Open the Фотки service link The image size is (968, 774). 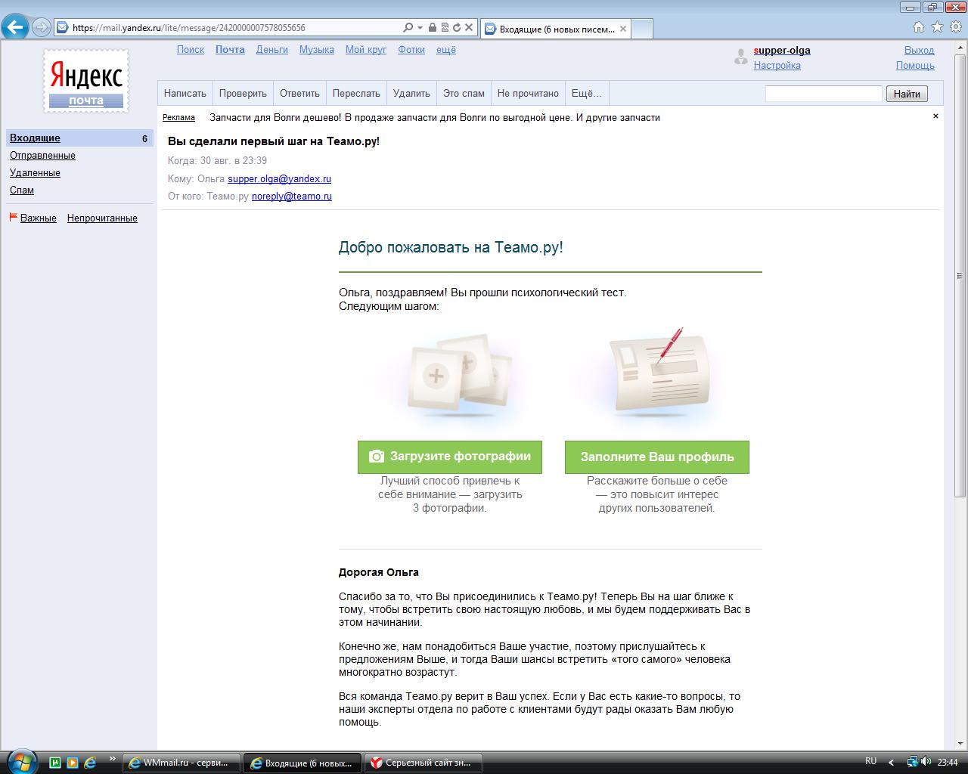(411, 50)
